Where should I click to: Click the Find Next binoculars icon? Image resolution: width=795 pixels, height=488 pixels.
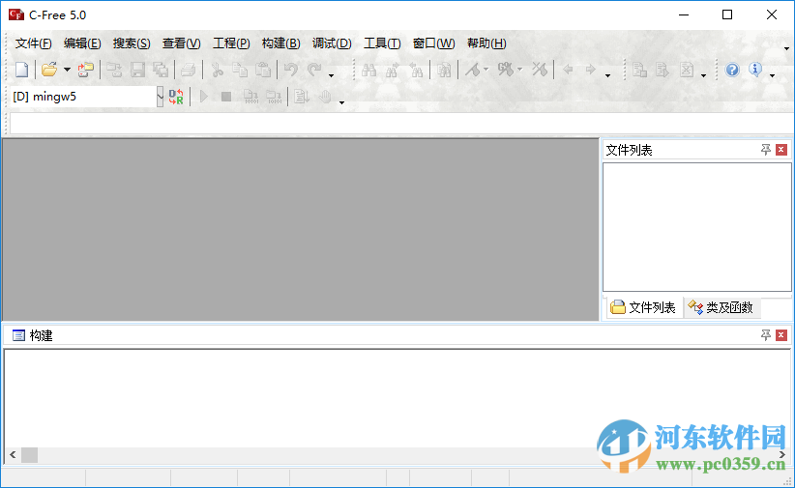click(x=392, y=70)
